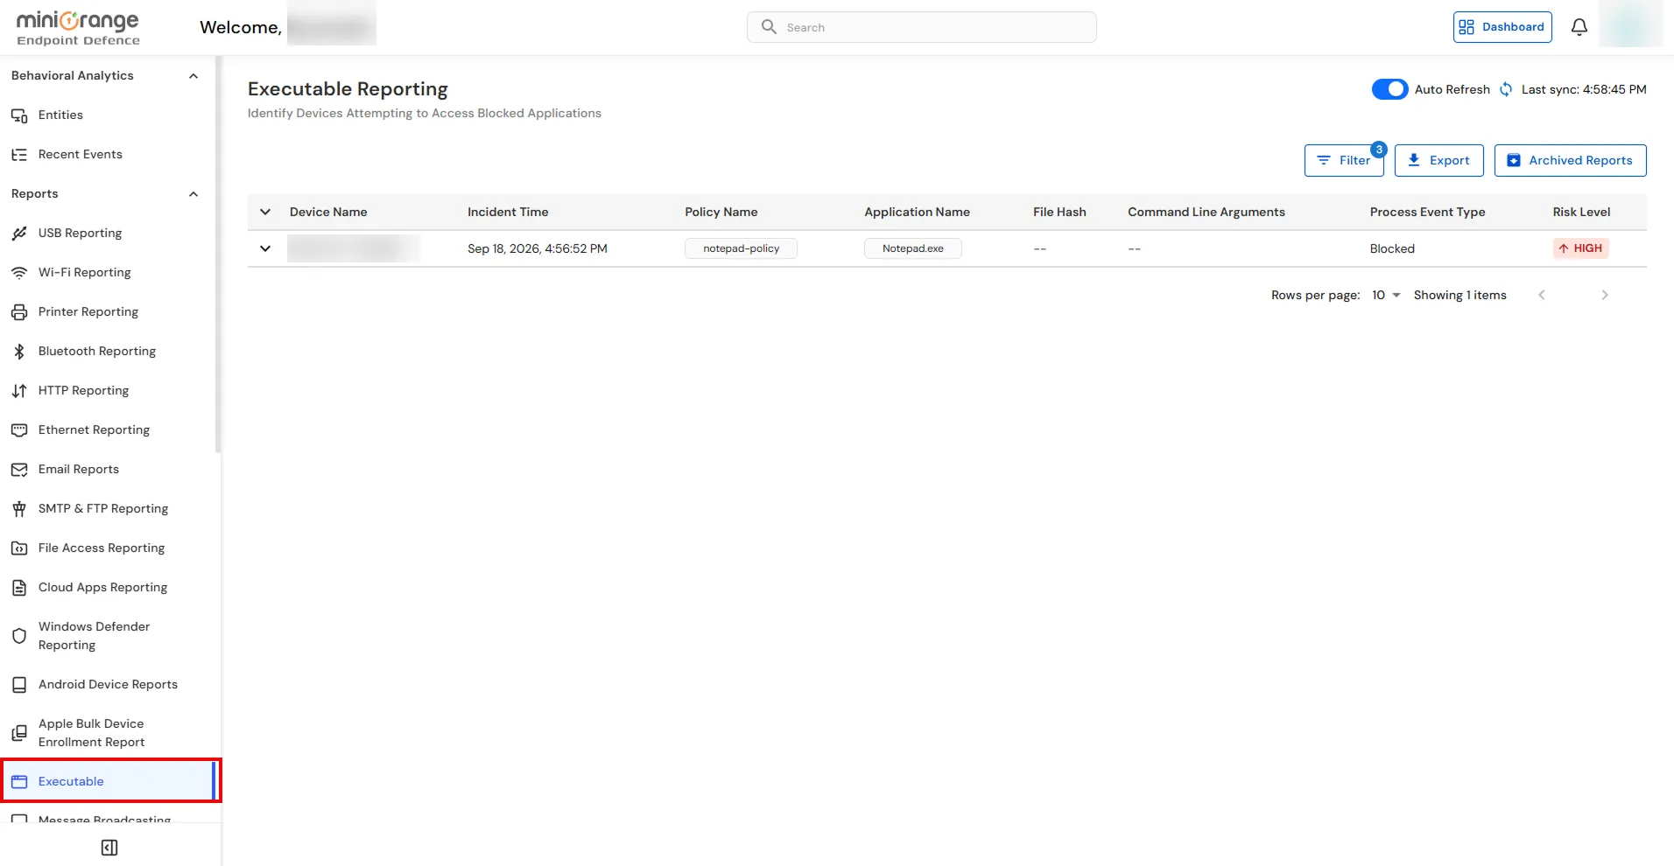Open the Rows per page dropdown
The image size is (1674, 866).
1386,295
